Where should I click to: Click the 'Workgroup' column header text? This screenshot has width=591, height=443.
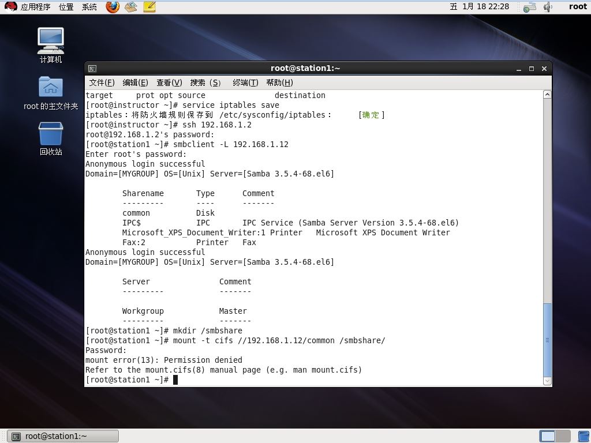point(143,311)
